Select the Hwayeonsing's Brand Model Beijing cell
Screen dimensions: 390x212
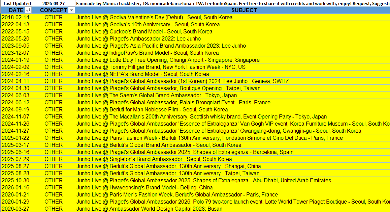click(x=233, y=188)
